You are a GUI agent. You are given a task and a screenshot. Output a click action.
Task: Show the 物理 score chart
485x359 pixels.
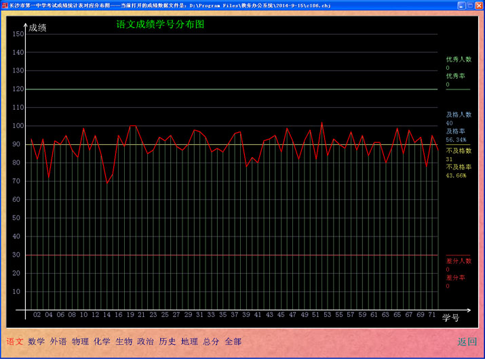80,341
